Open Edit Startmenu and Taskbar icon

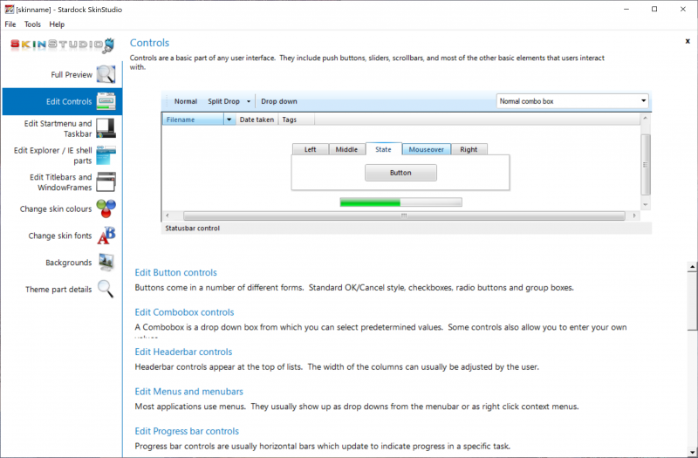[x=106, y=128]
